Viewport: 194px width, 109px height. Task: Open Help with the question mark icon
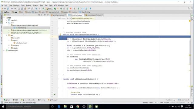tap(90, 8)
